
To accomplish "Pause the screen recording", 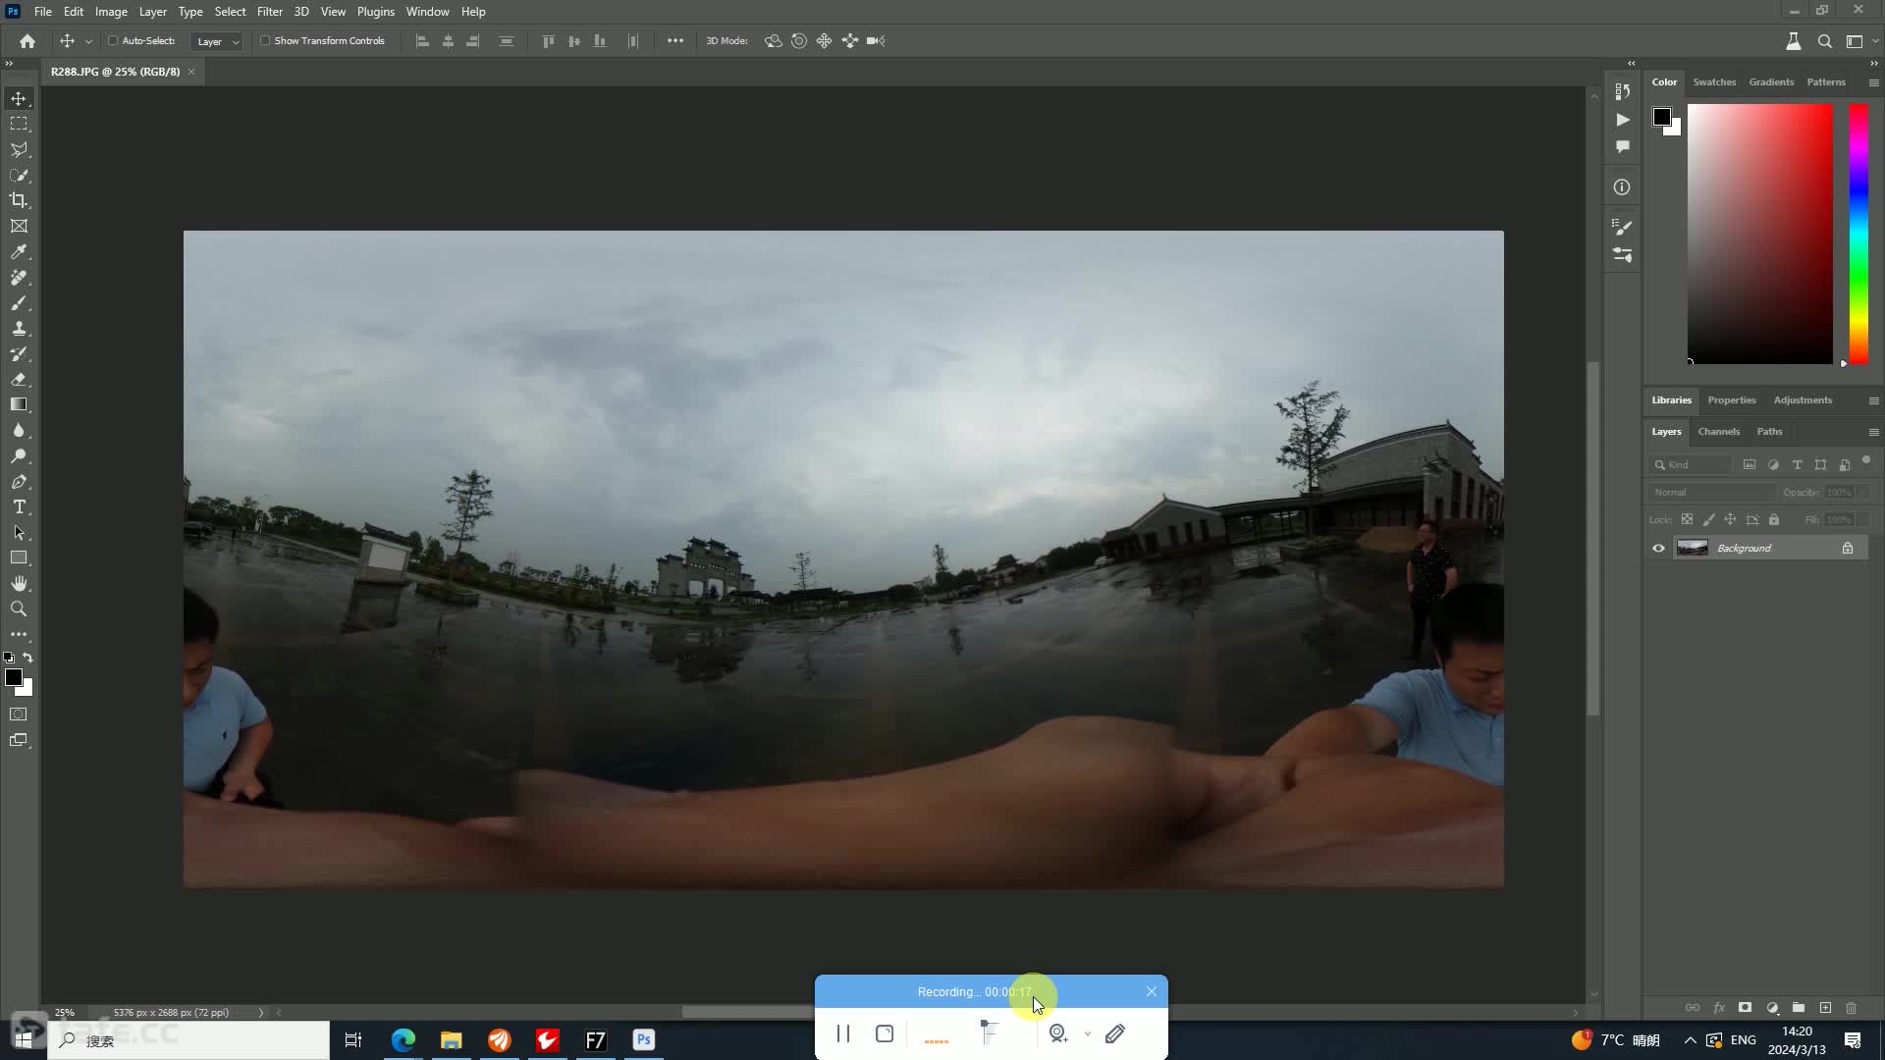I will click(842, 1033).
